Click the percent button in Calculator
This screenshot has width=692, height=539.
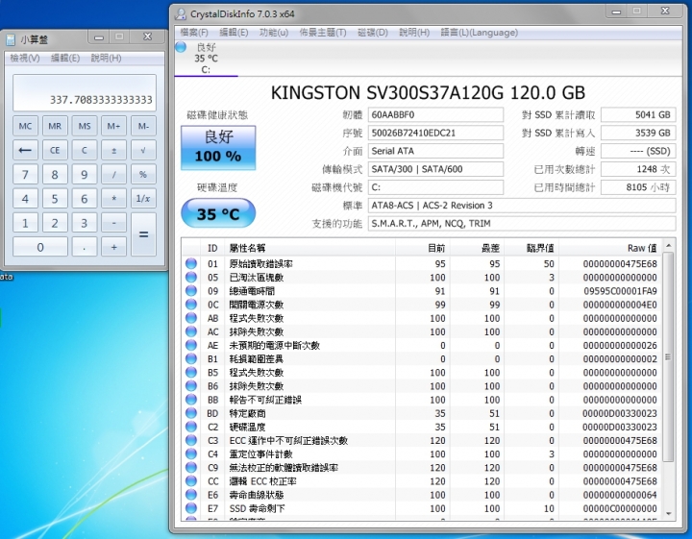pos(143,175)
